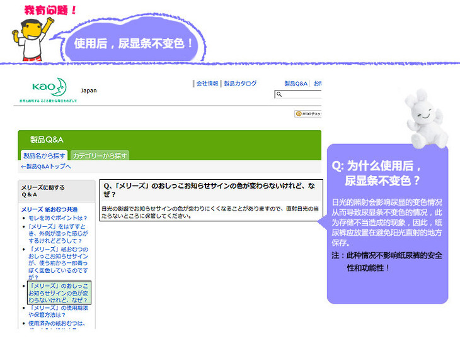
Task: Switch to the カテゴリーから探す tab
Action: click(x=100, y=155)
